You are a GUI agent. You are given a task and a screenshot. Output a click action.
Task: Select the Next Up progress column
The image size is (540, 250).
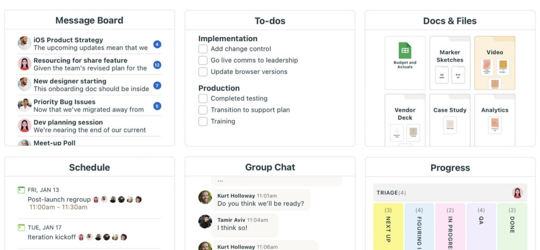click(388, 226)
